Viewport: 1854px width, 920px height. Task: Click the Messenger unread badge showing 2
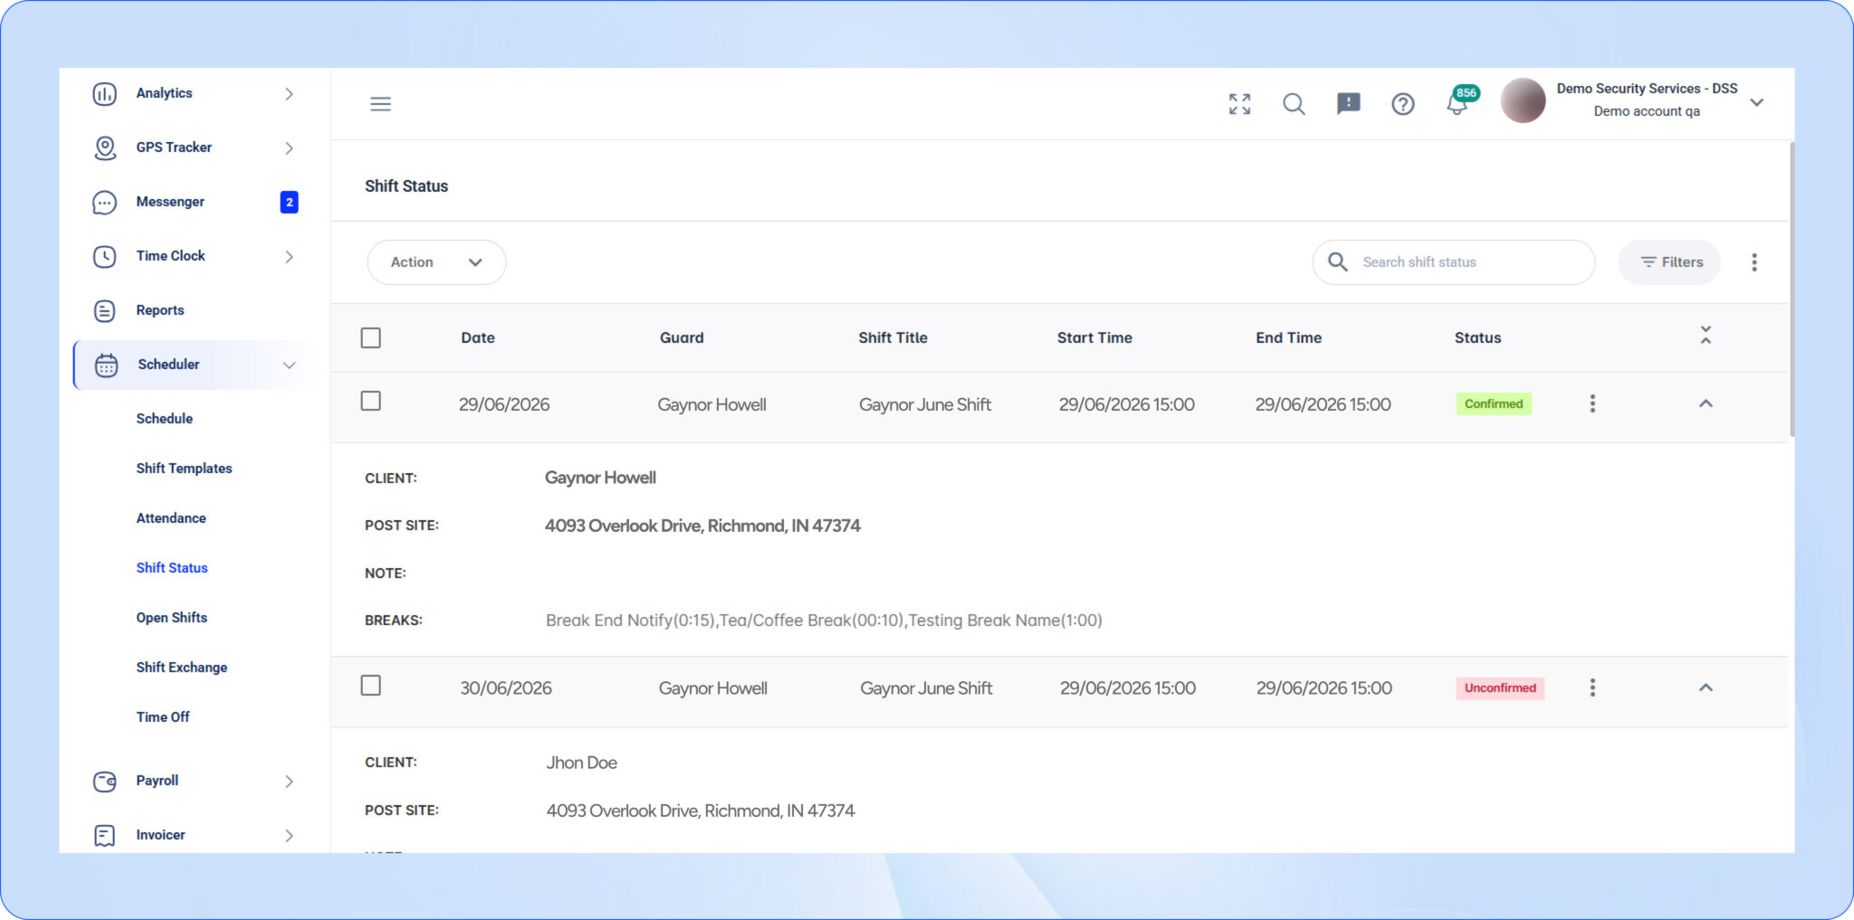[290, 202]
